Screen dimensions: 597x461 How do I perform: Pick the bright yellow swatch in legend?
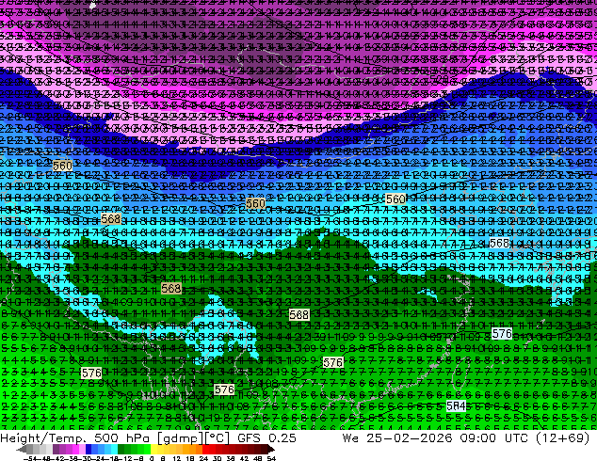tap(153, 450)
